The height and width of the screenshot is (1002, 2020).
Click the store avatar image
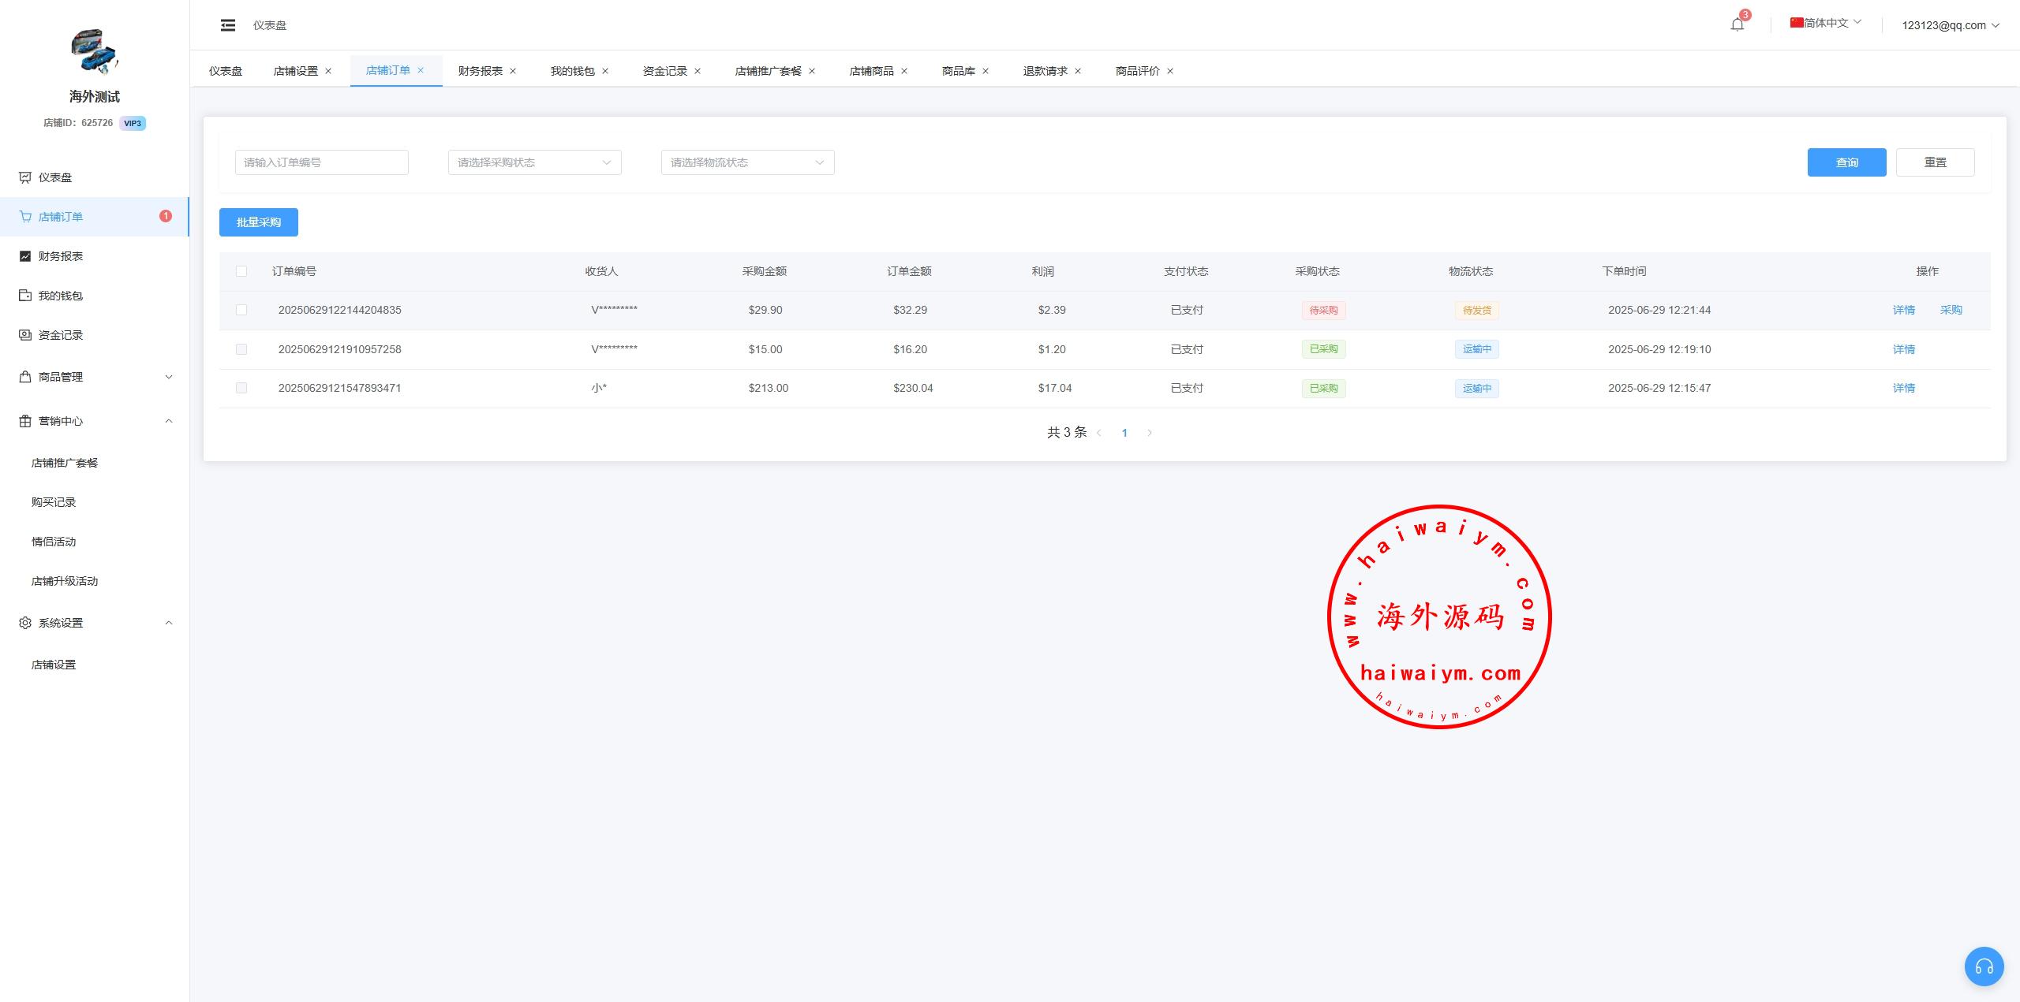[94, 52]
